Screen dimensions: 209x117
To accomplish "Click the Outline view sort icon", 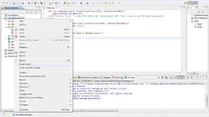I will pyautogui.click(x=199, y=12).
